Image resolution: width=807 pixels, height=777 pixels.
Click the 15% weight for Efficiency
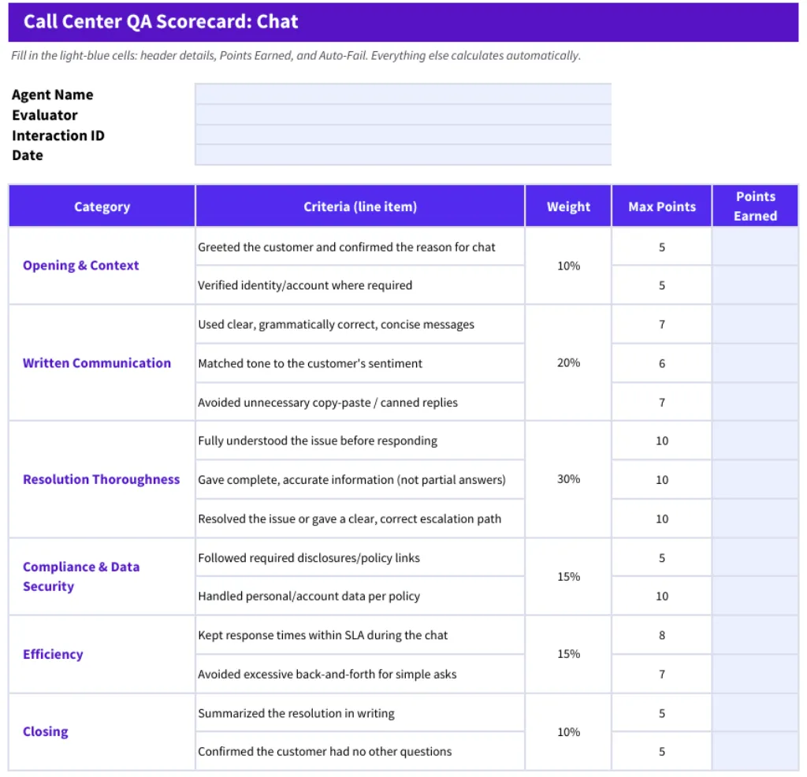coord(568,654)
